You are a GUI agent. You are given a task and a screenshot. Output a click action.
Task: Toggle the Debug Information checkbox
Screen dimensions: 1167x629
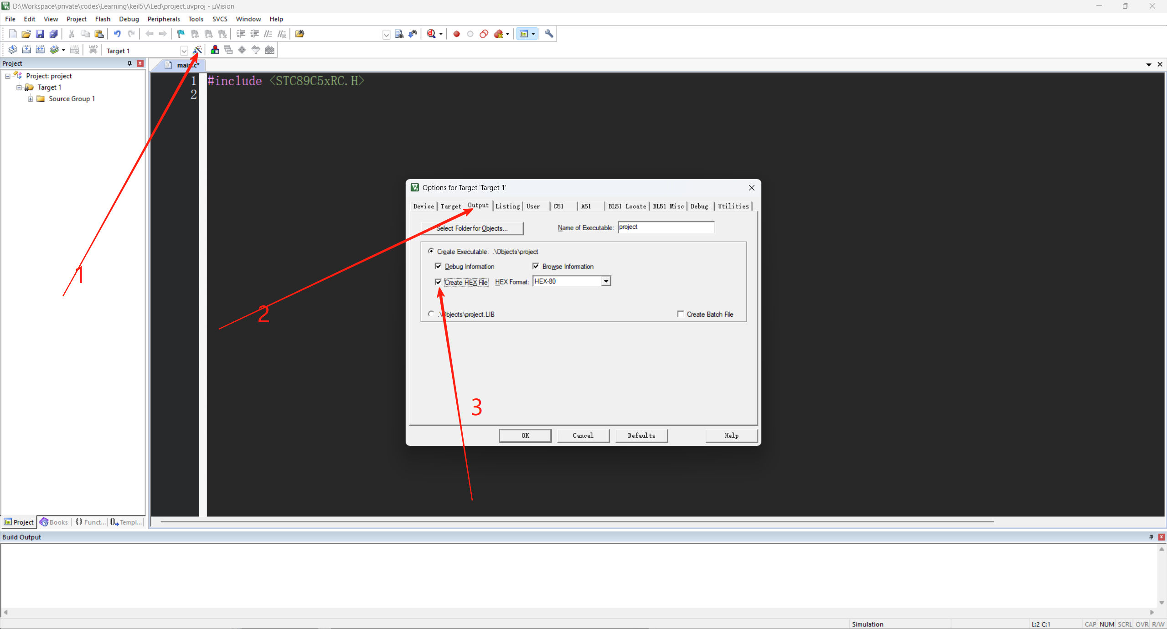pos(438,266)
